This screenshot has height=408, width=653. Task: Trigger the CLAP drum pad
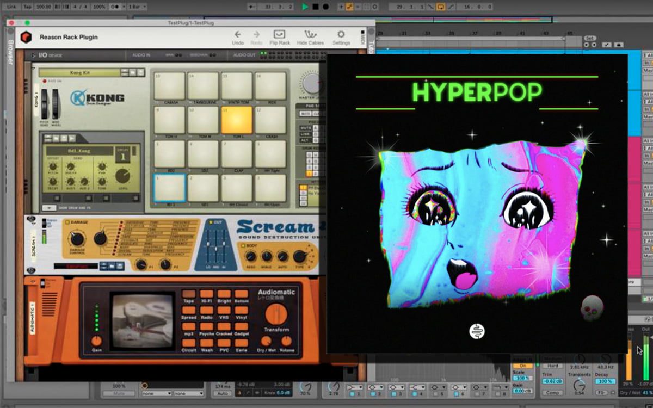tap(237, 154)
